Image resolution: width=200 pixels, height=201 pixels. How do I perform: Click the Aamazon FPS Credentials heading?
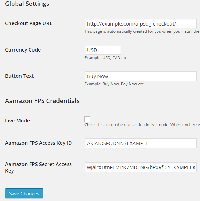[42, 101]
